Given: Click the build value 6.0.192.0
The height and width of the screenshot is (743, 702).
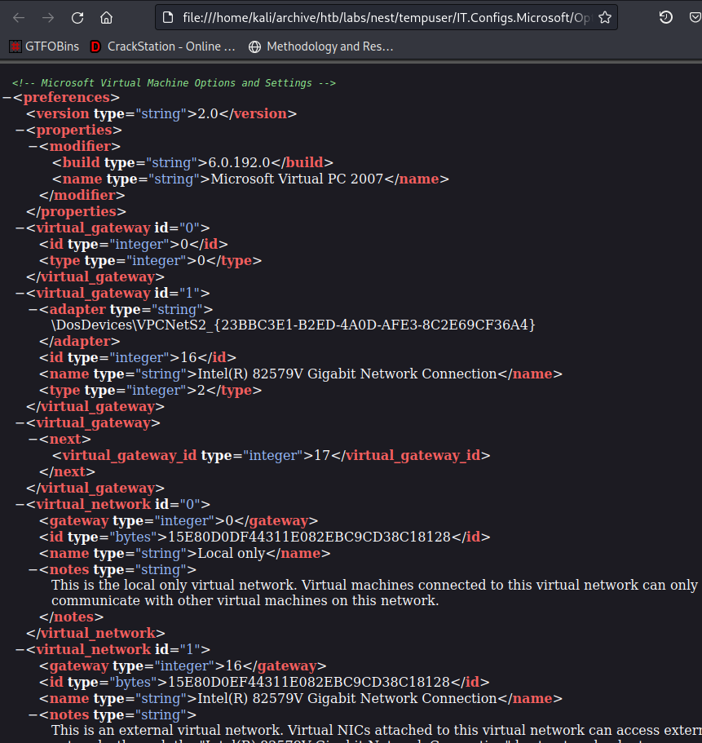Looking at the screenshot, I should coord(239,162).
